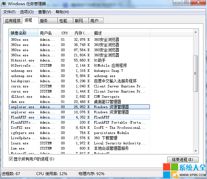Screen dimensions: 207x179
Task: Select ashsnap.exe described as Ashampoo Snap 7
Action: click(80, 71)
